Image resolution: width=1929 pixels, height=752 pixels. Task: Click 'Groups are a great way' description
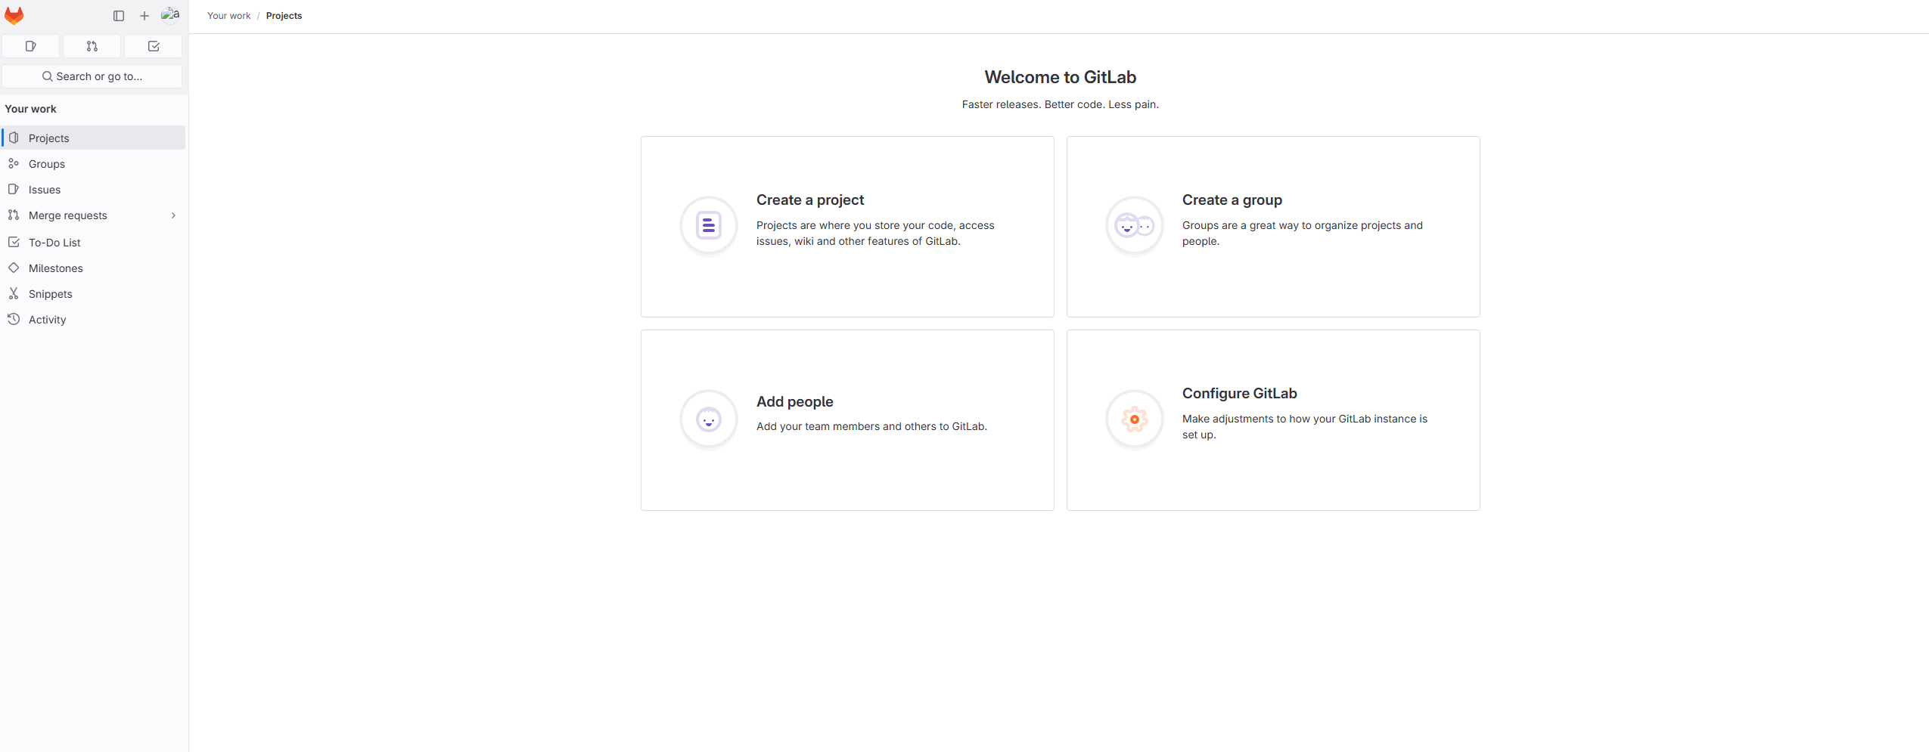(x=1302, y=233)
